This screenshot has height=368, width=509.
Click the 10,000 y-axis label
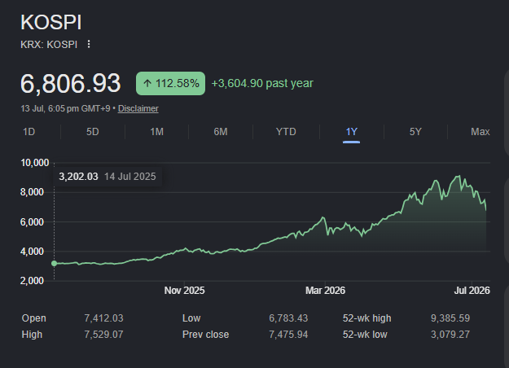[x=35, y=163]
